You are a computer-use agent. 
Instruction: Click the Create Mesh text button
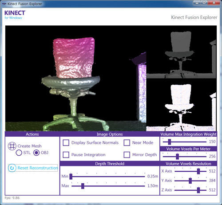click(29, 146)
